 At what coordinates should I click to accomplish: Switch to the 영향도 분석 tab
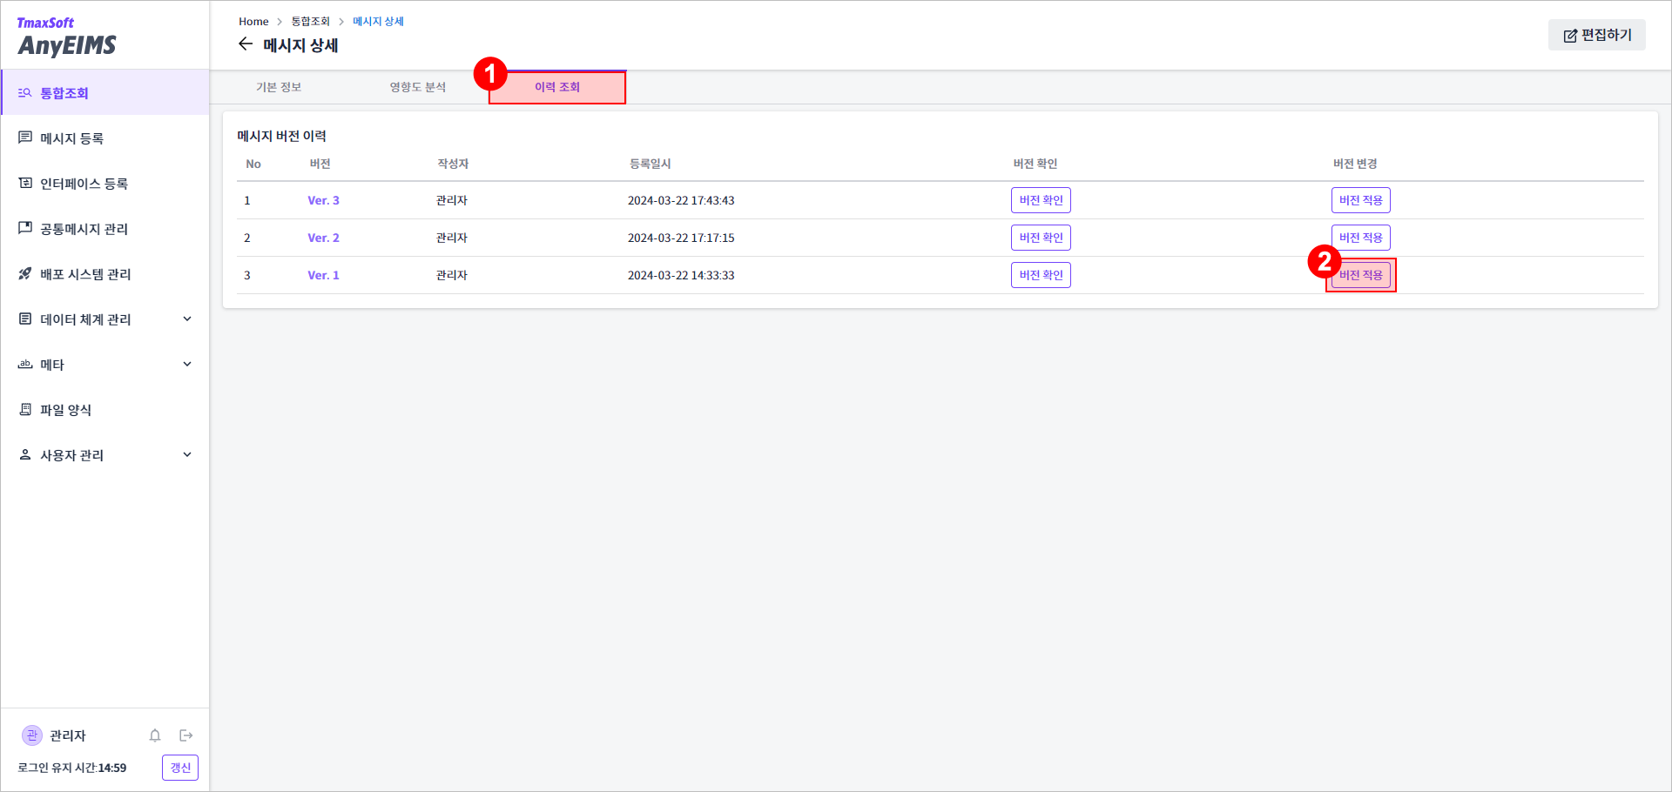pyautogui.click(x=418, y=87)
